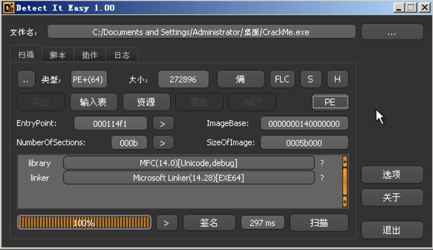
Task: Click the 熵 entropy button
Action: [241, 79]
